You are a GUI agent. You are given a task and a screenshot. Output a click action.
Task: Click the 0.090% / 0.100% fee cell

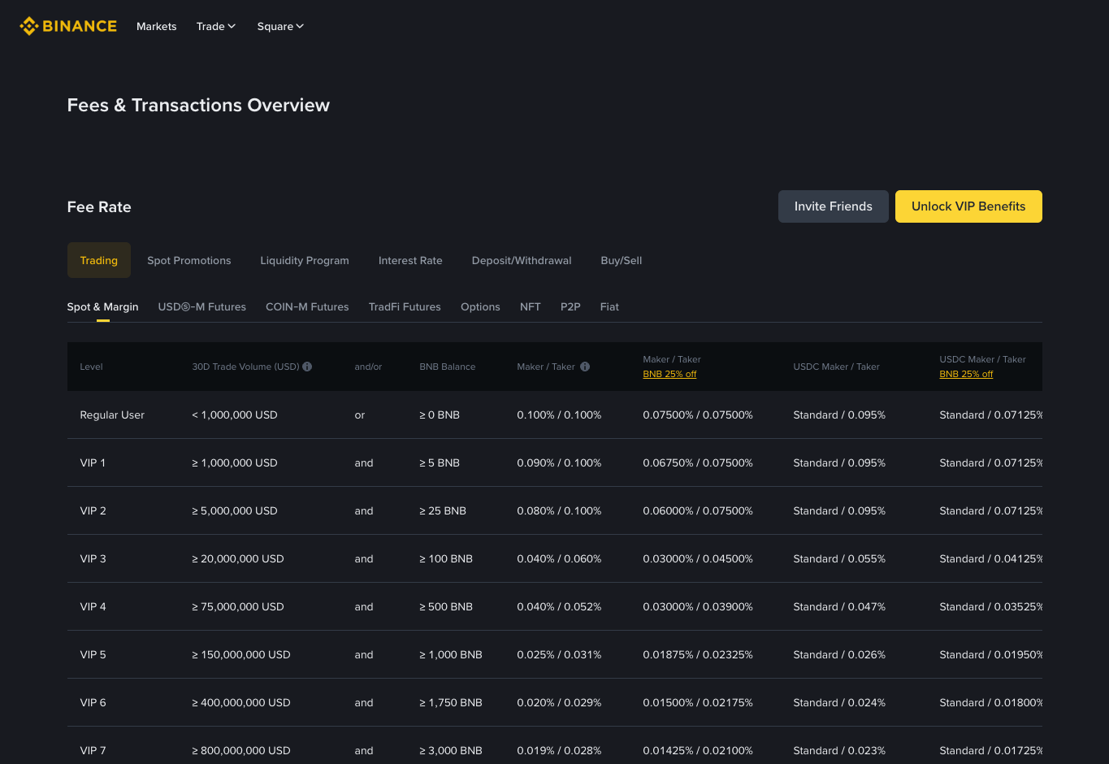click(x=559, y=463)
